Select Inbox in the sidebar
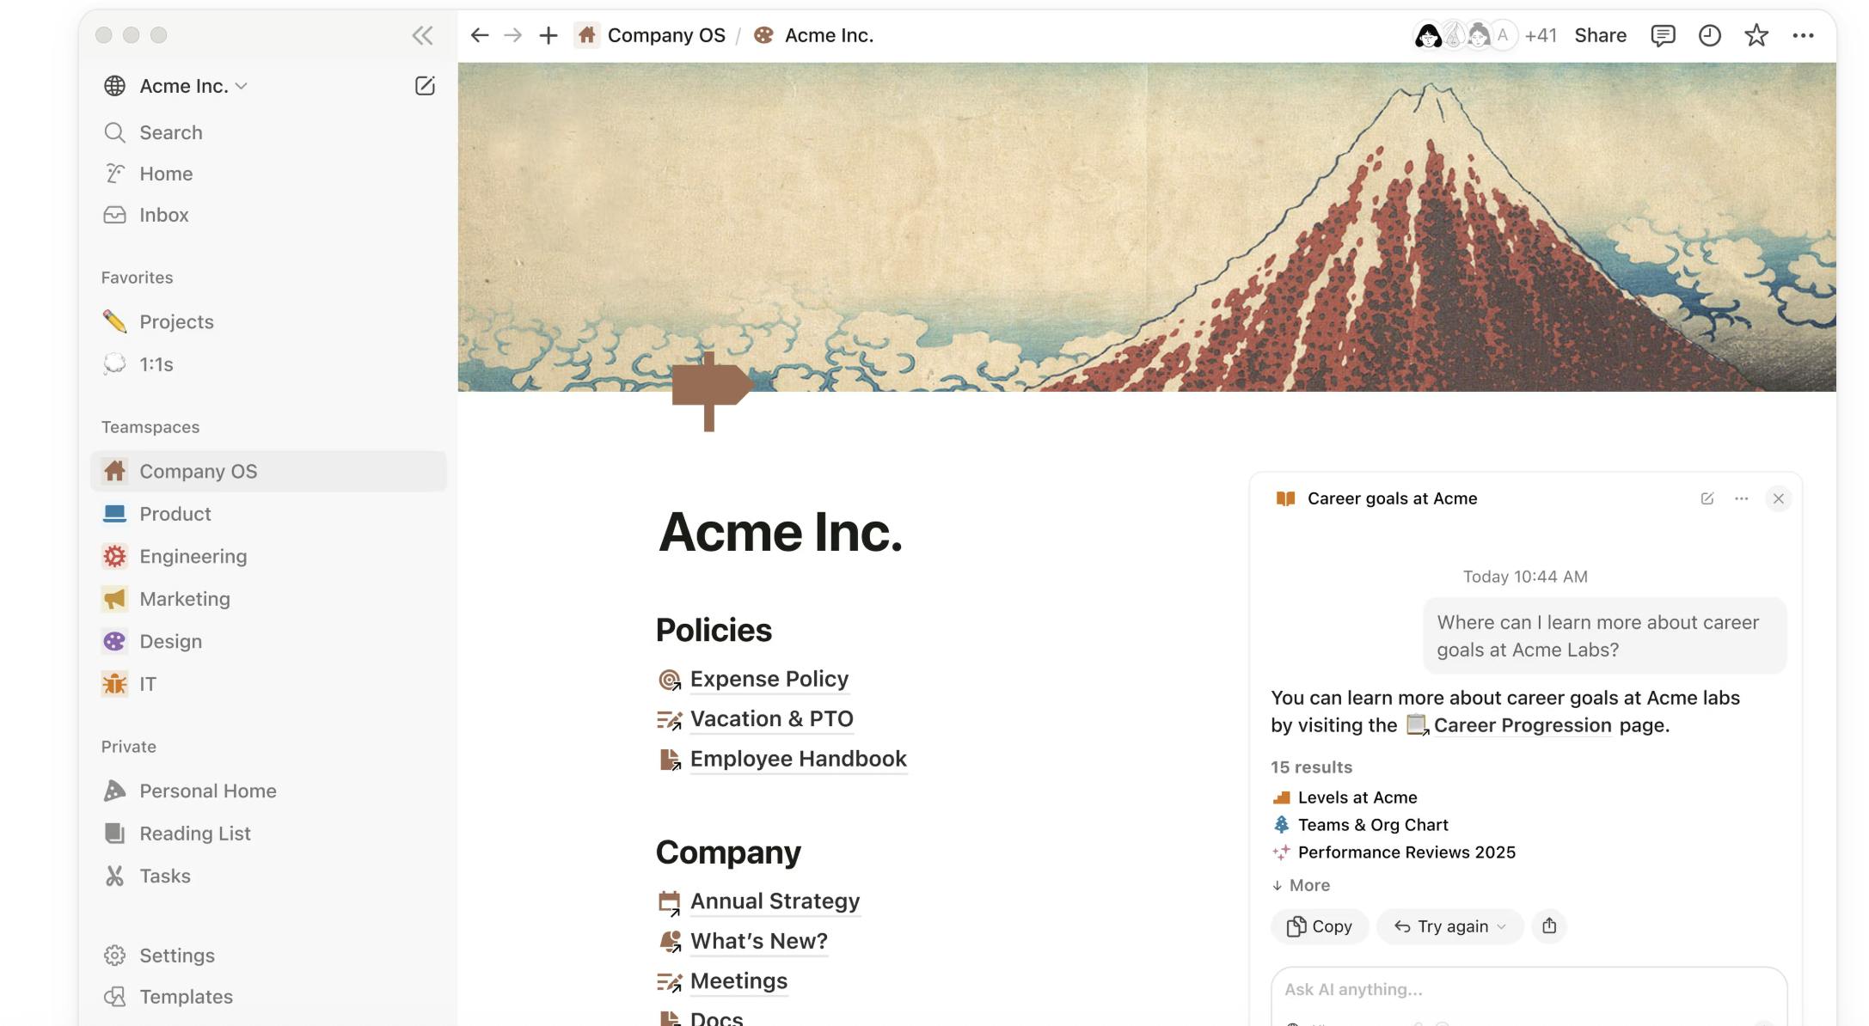The height and width of the screenshot is (1026, 1869). coord(163,215)
